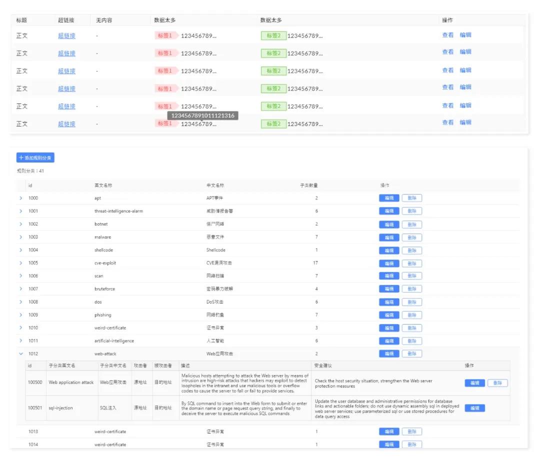Expand the 1002 botnet row chevron

pos(21,224)
